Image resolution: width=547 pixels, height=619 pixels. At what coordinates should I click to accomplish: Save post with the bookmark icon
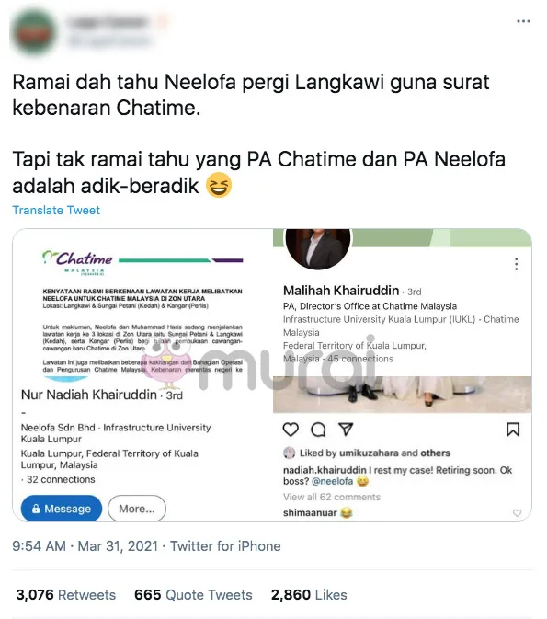[513, 430]
